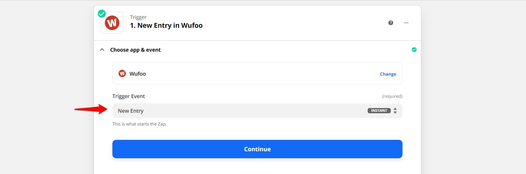
Task: Click the red arrow annotation
Action: click(91, 109)
